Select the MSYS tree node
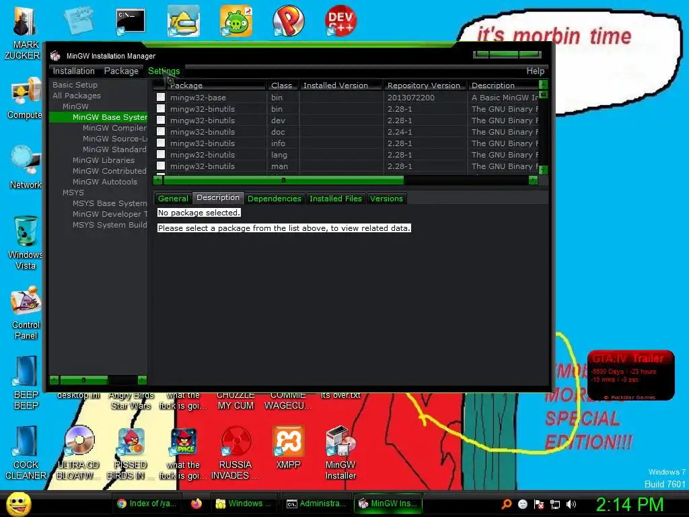The width and height of the screenshot is (689, 517). click(x=73, y=193)
